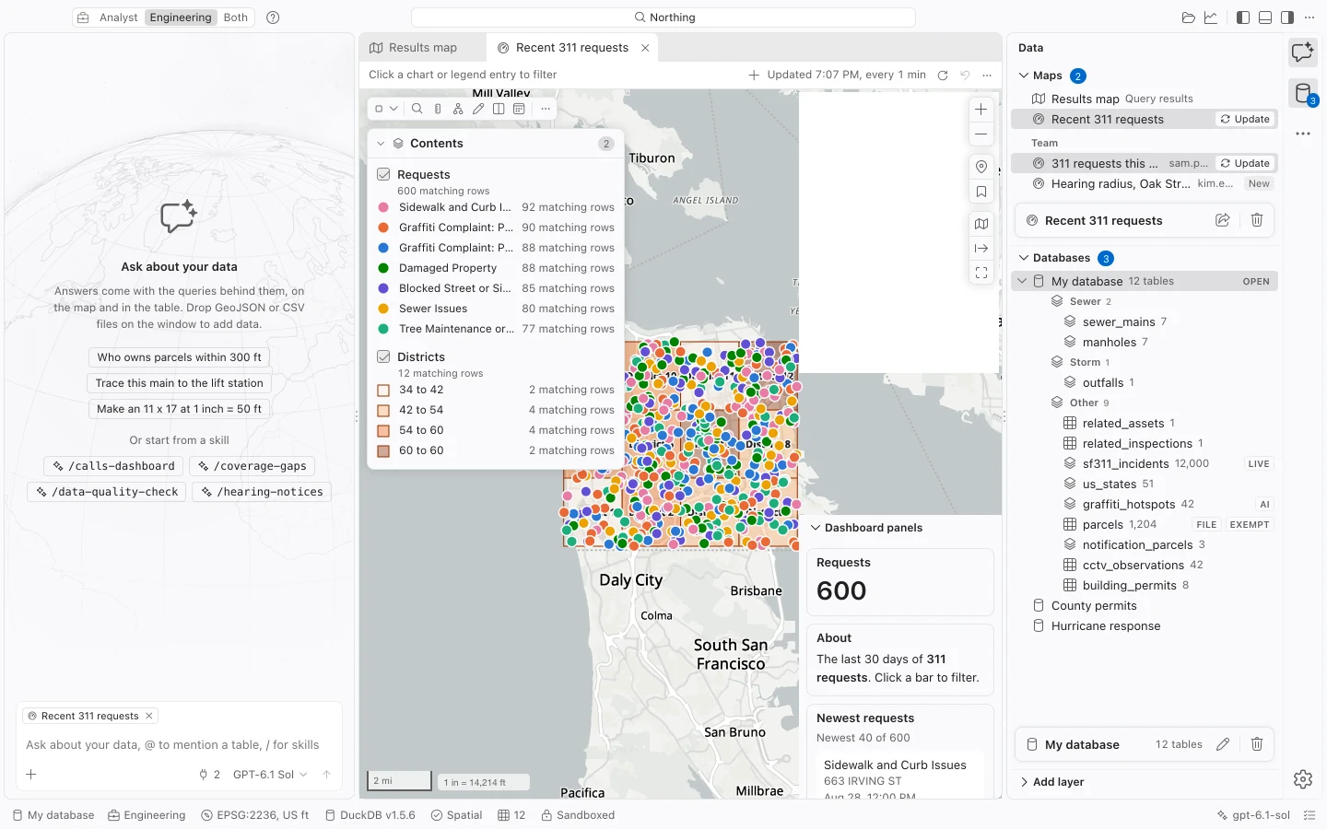Click the pink Sidewalk and Curb swatch

pos(383,207)
